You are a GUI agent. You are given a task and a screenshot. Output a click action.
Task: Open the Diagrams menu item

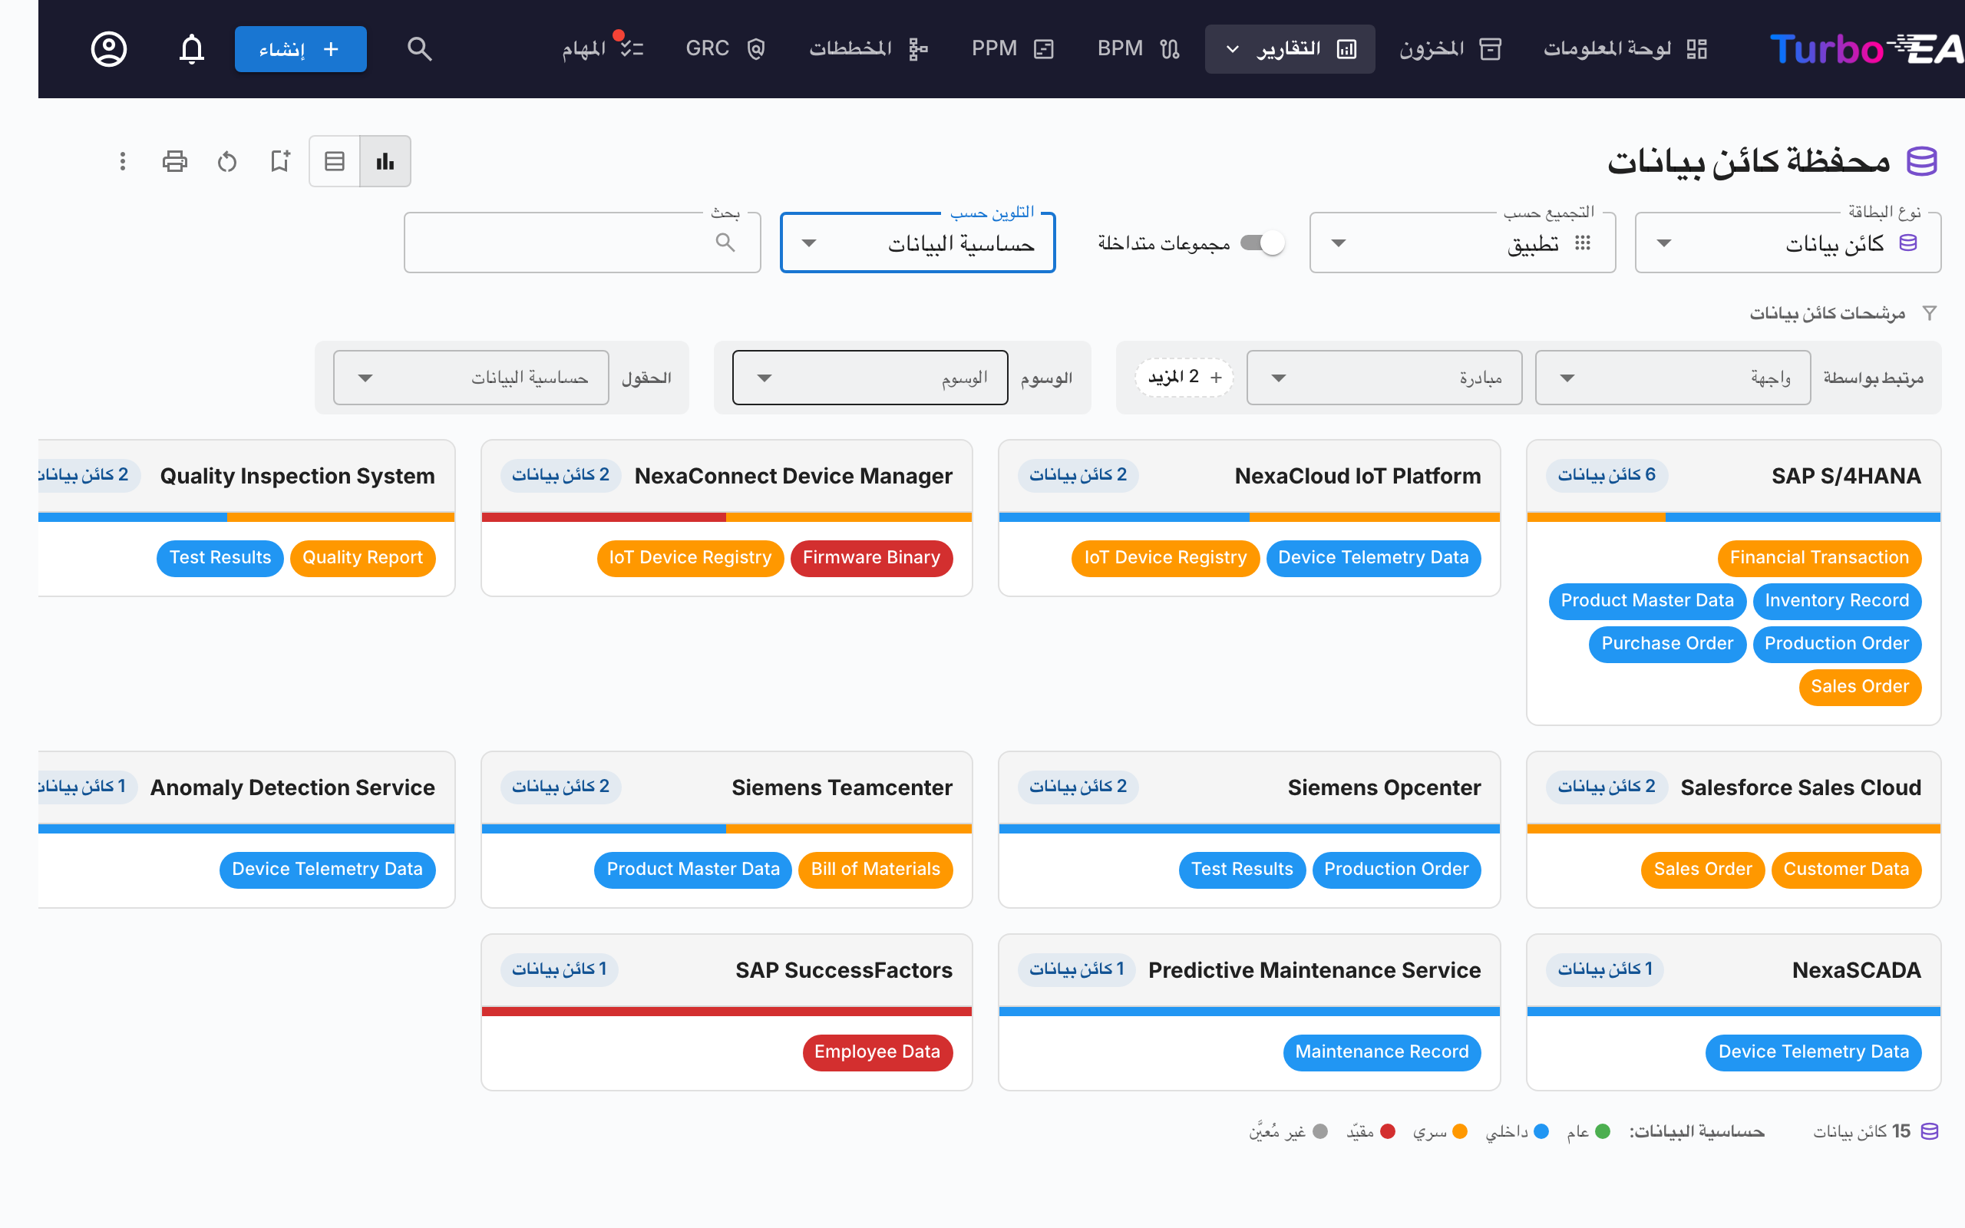[868, 48]
